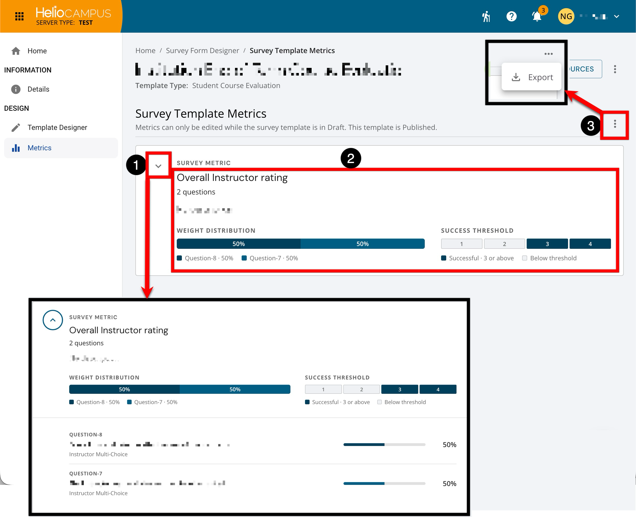Click horizontal ellipsis above Export

tap(548, 54)
